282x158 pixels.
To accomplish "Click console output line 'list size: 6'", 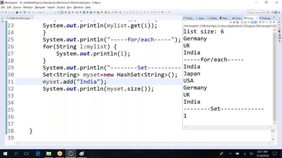I will (204, 32).
